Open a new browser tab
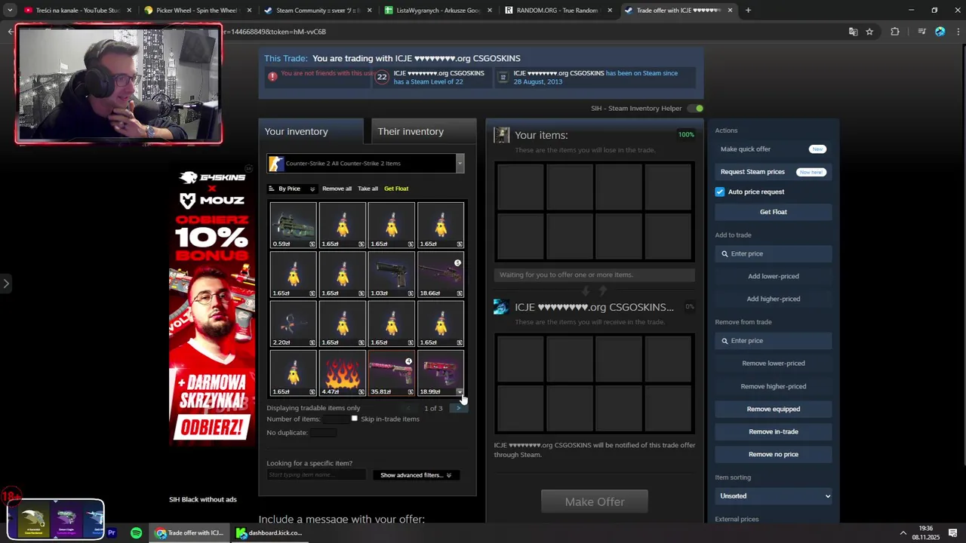Image resolution: width=966 pixels, height=543 pixels. 748,11
